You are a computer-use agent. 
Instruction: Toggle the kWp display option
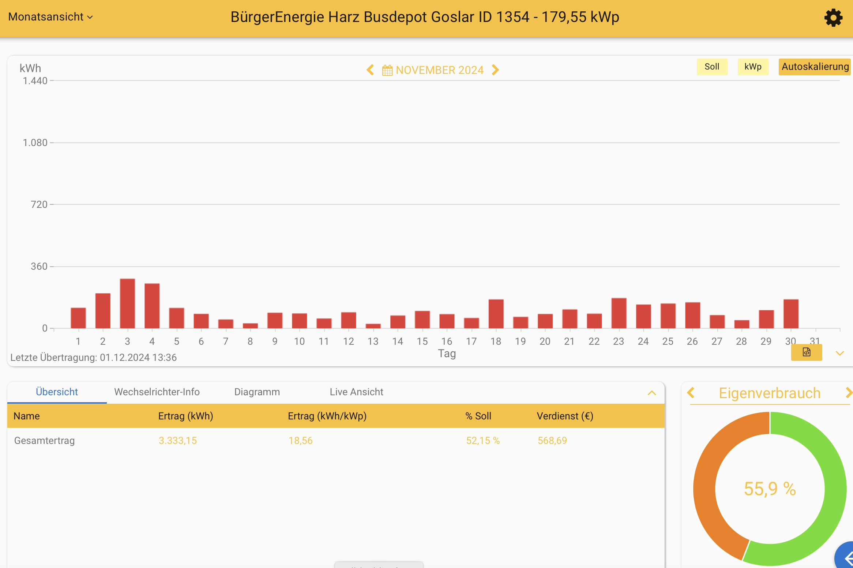point(753,67)
